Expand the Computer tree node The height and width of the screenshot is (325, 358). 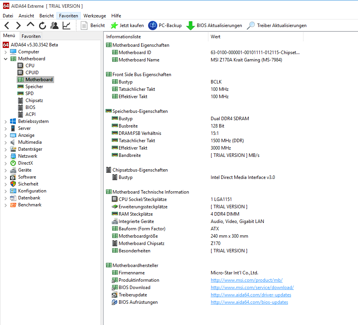click(x=6, y=52)
